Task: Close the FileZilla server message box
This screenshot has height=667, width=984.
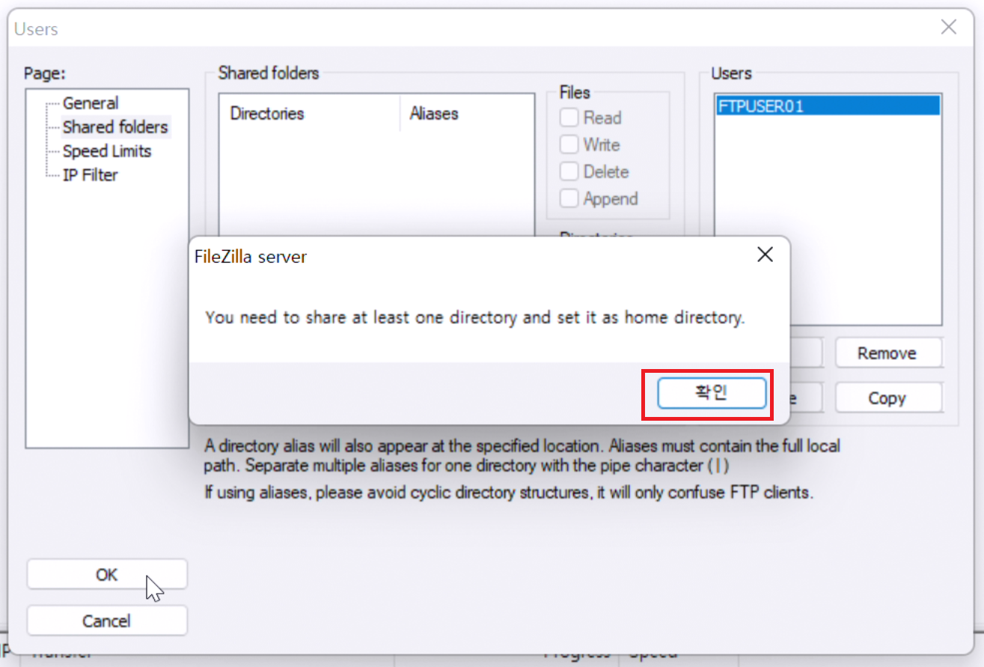Action: pos(765,255)
